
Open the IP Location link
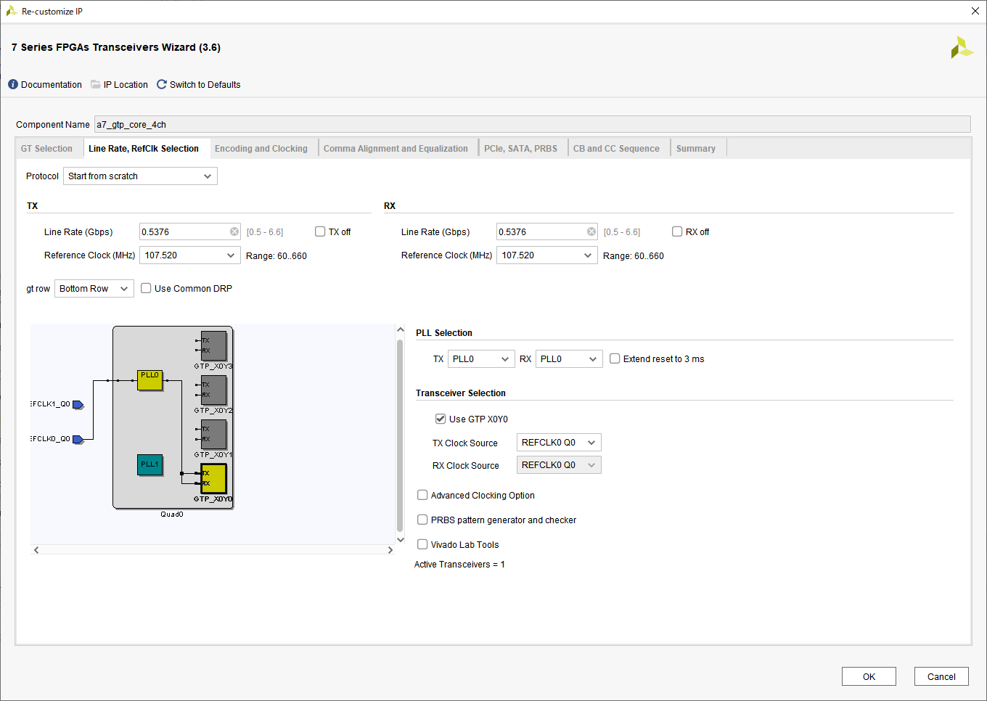pos(126,85)
